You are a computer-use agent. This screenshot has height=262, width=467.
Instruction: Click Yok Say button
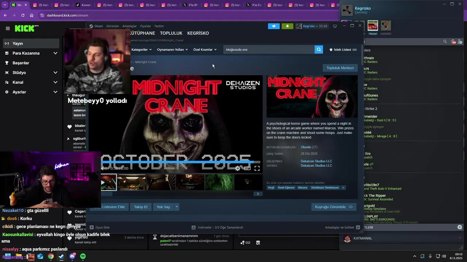pos(163,207)
